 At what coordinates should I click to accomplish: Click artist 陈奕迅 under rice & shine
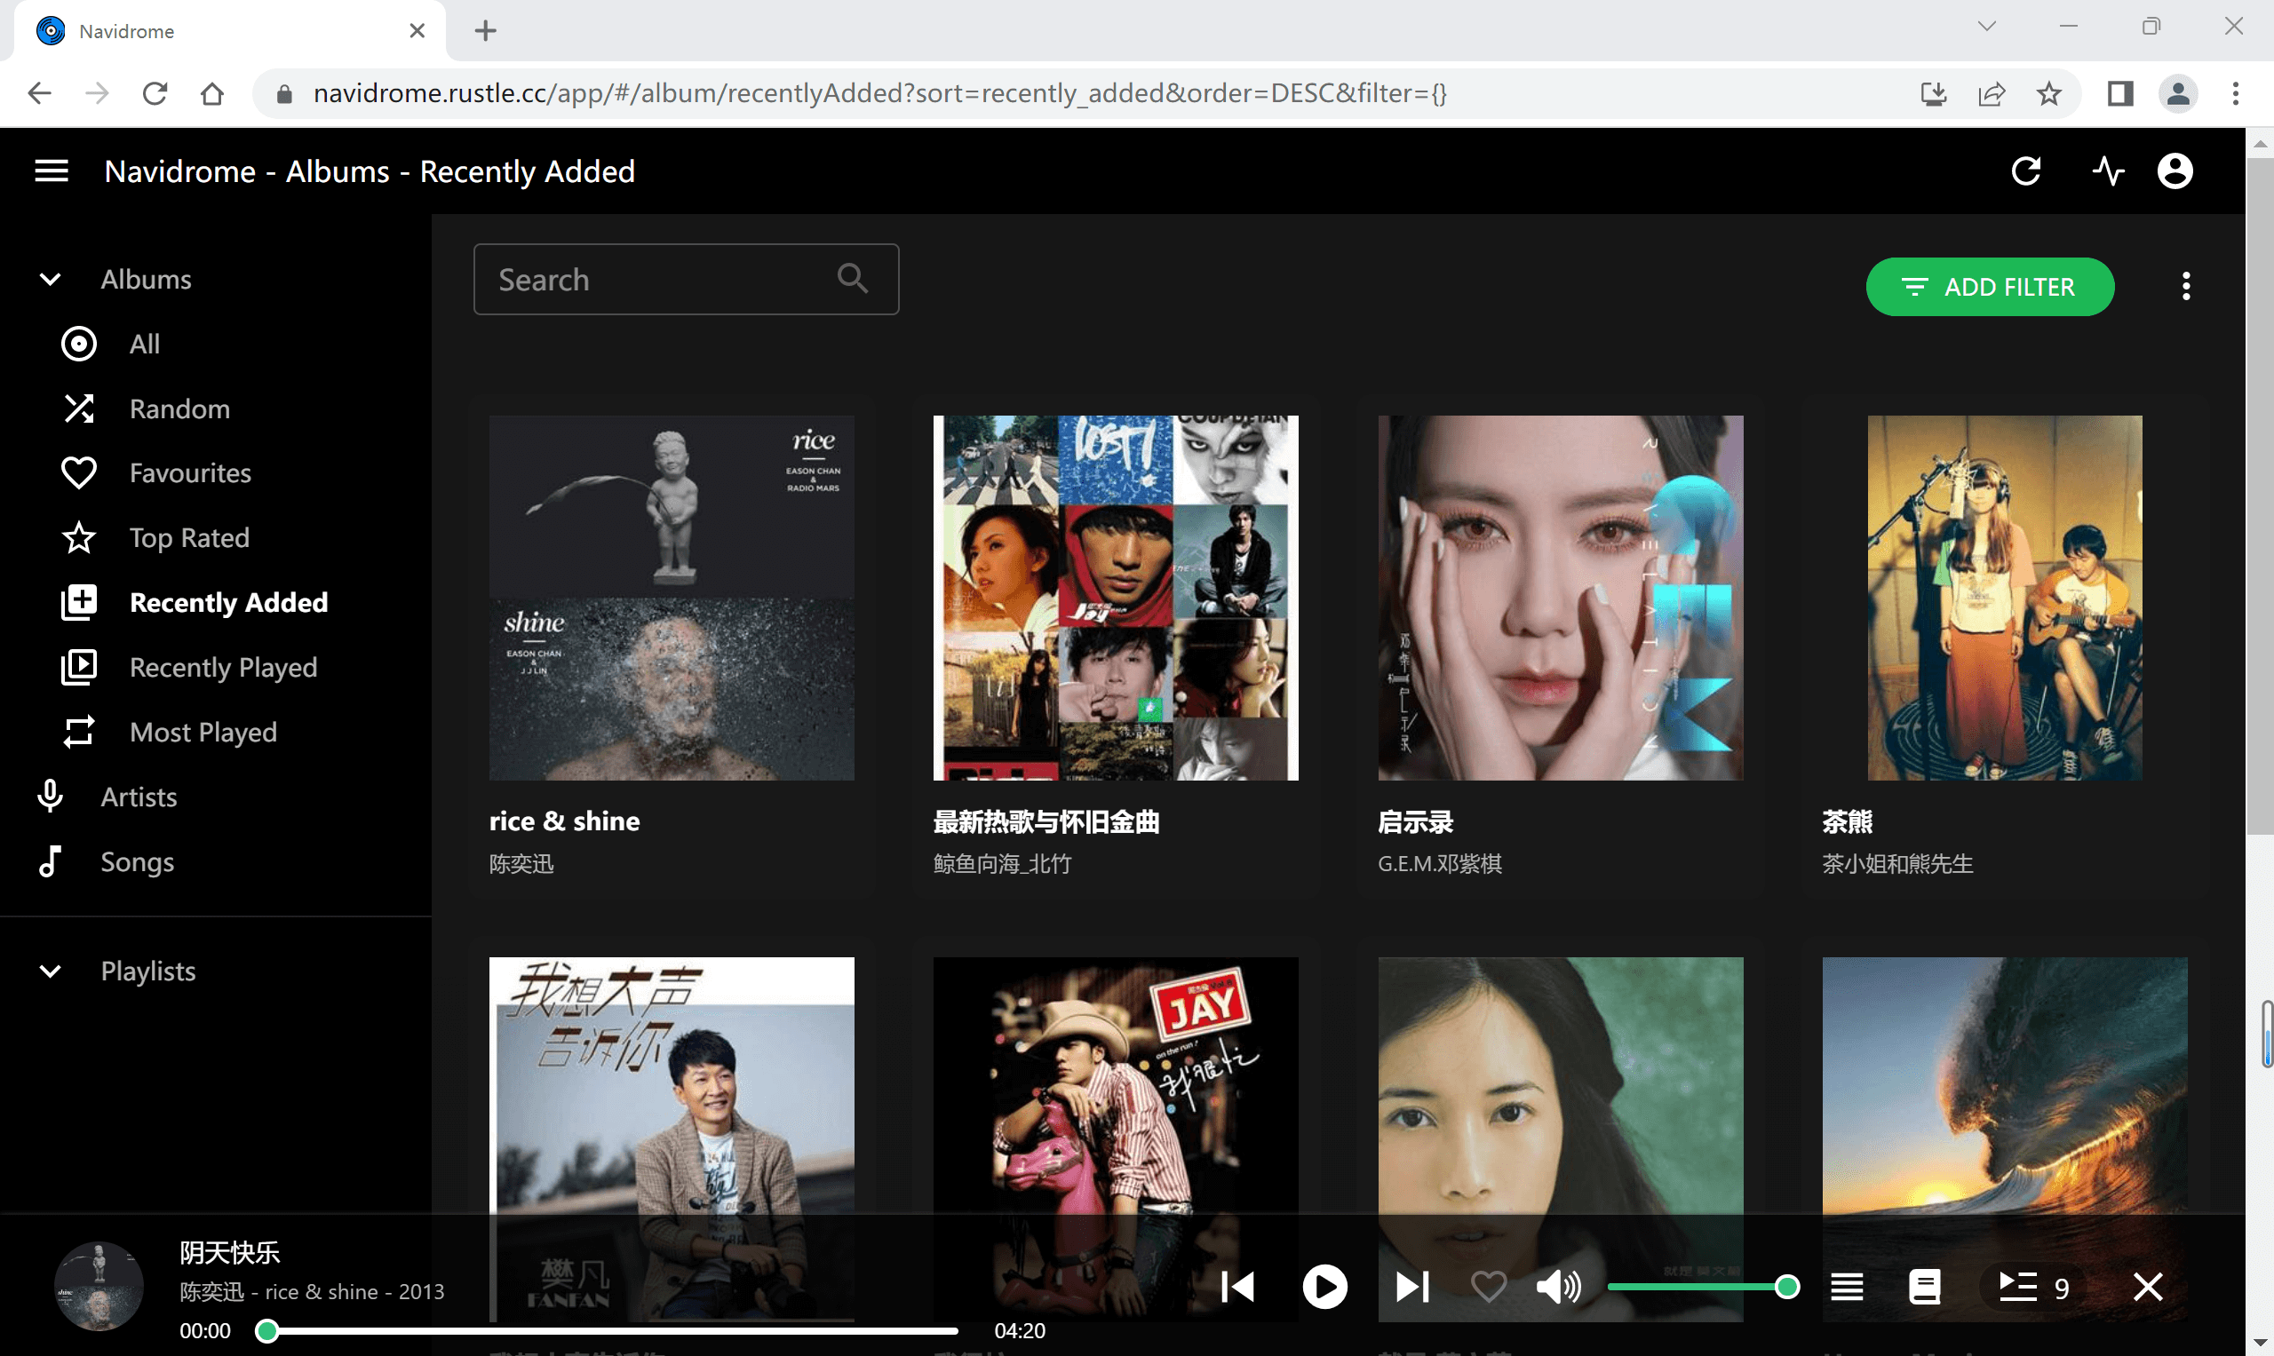pyautogui.click(x=521, y=863)
